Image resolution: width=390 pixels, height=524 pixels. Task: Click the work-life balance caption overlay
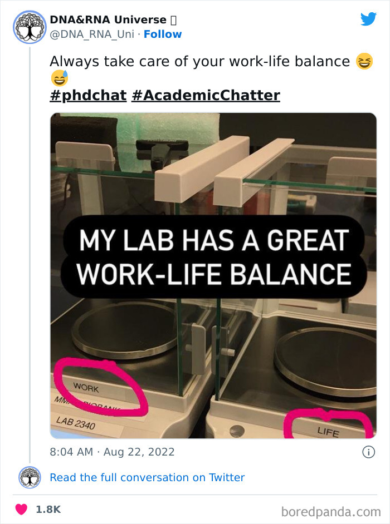213,258
